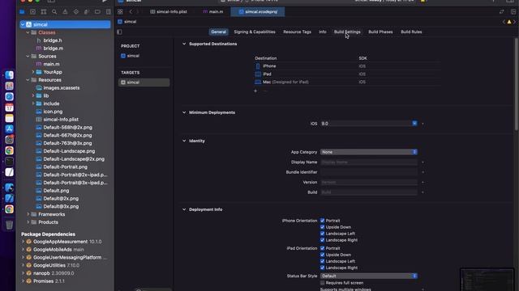Open the Source Control navigator icon
519x291 pixels.
[x=32, y=12]
